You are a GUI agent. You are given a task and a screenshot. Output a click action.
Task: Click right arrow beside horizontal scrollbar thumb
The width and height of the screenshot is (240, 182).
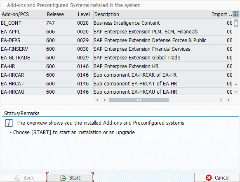105,100
